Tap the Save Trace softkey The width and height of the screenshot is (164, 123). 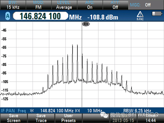(41, 118)
